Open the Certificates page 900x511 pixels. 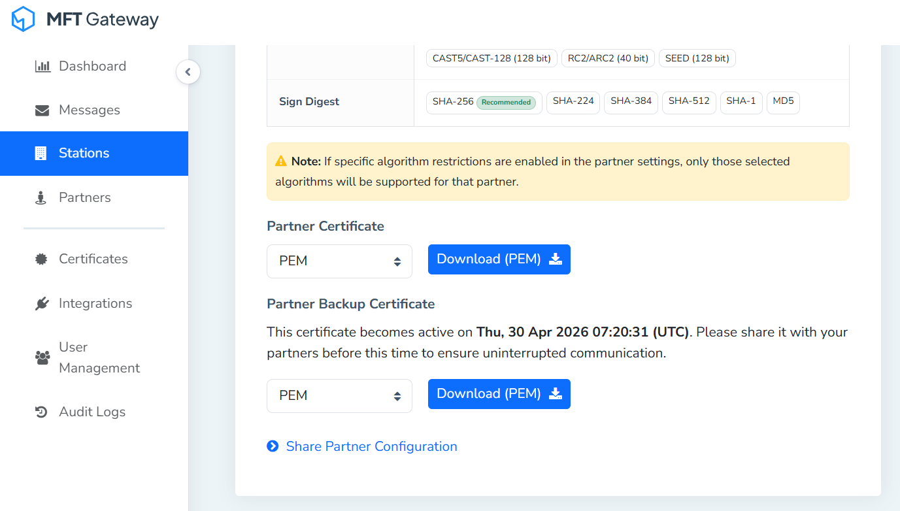(94, 259)
